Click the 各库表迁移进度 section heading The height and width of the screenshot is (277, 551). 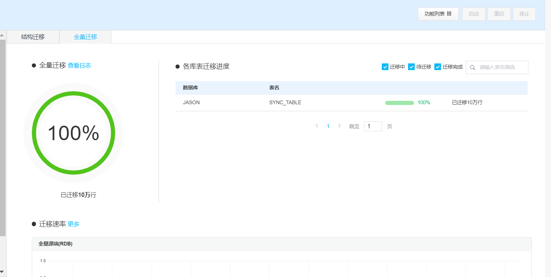click(206, 66)
